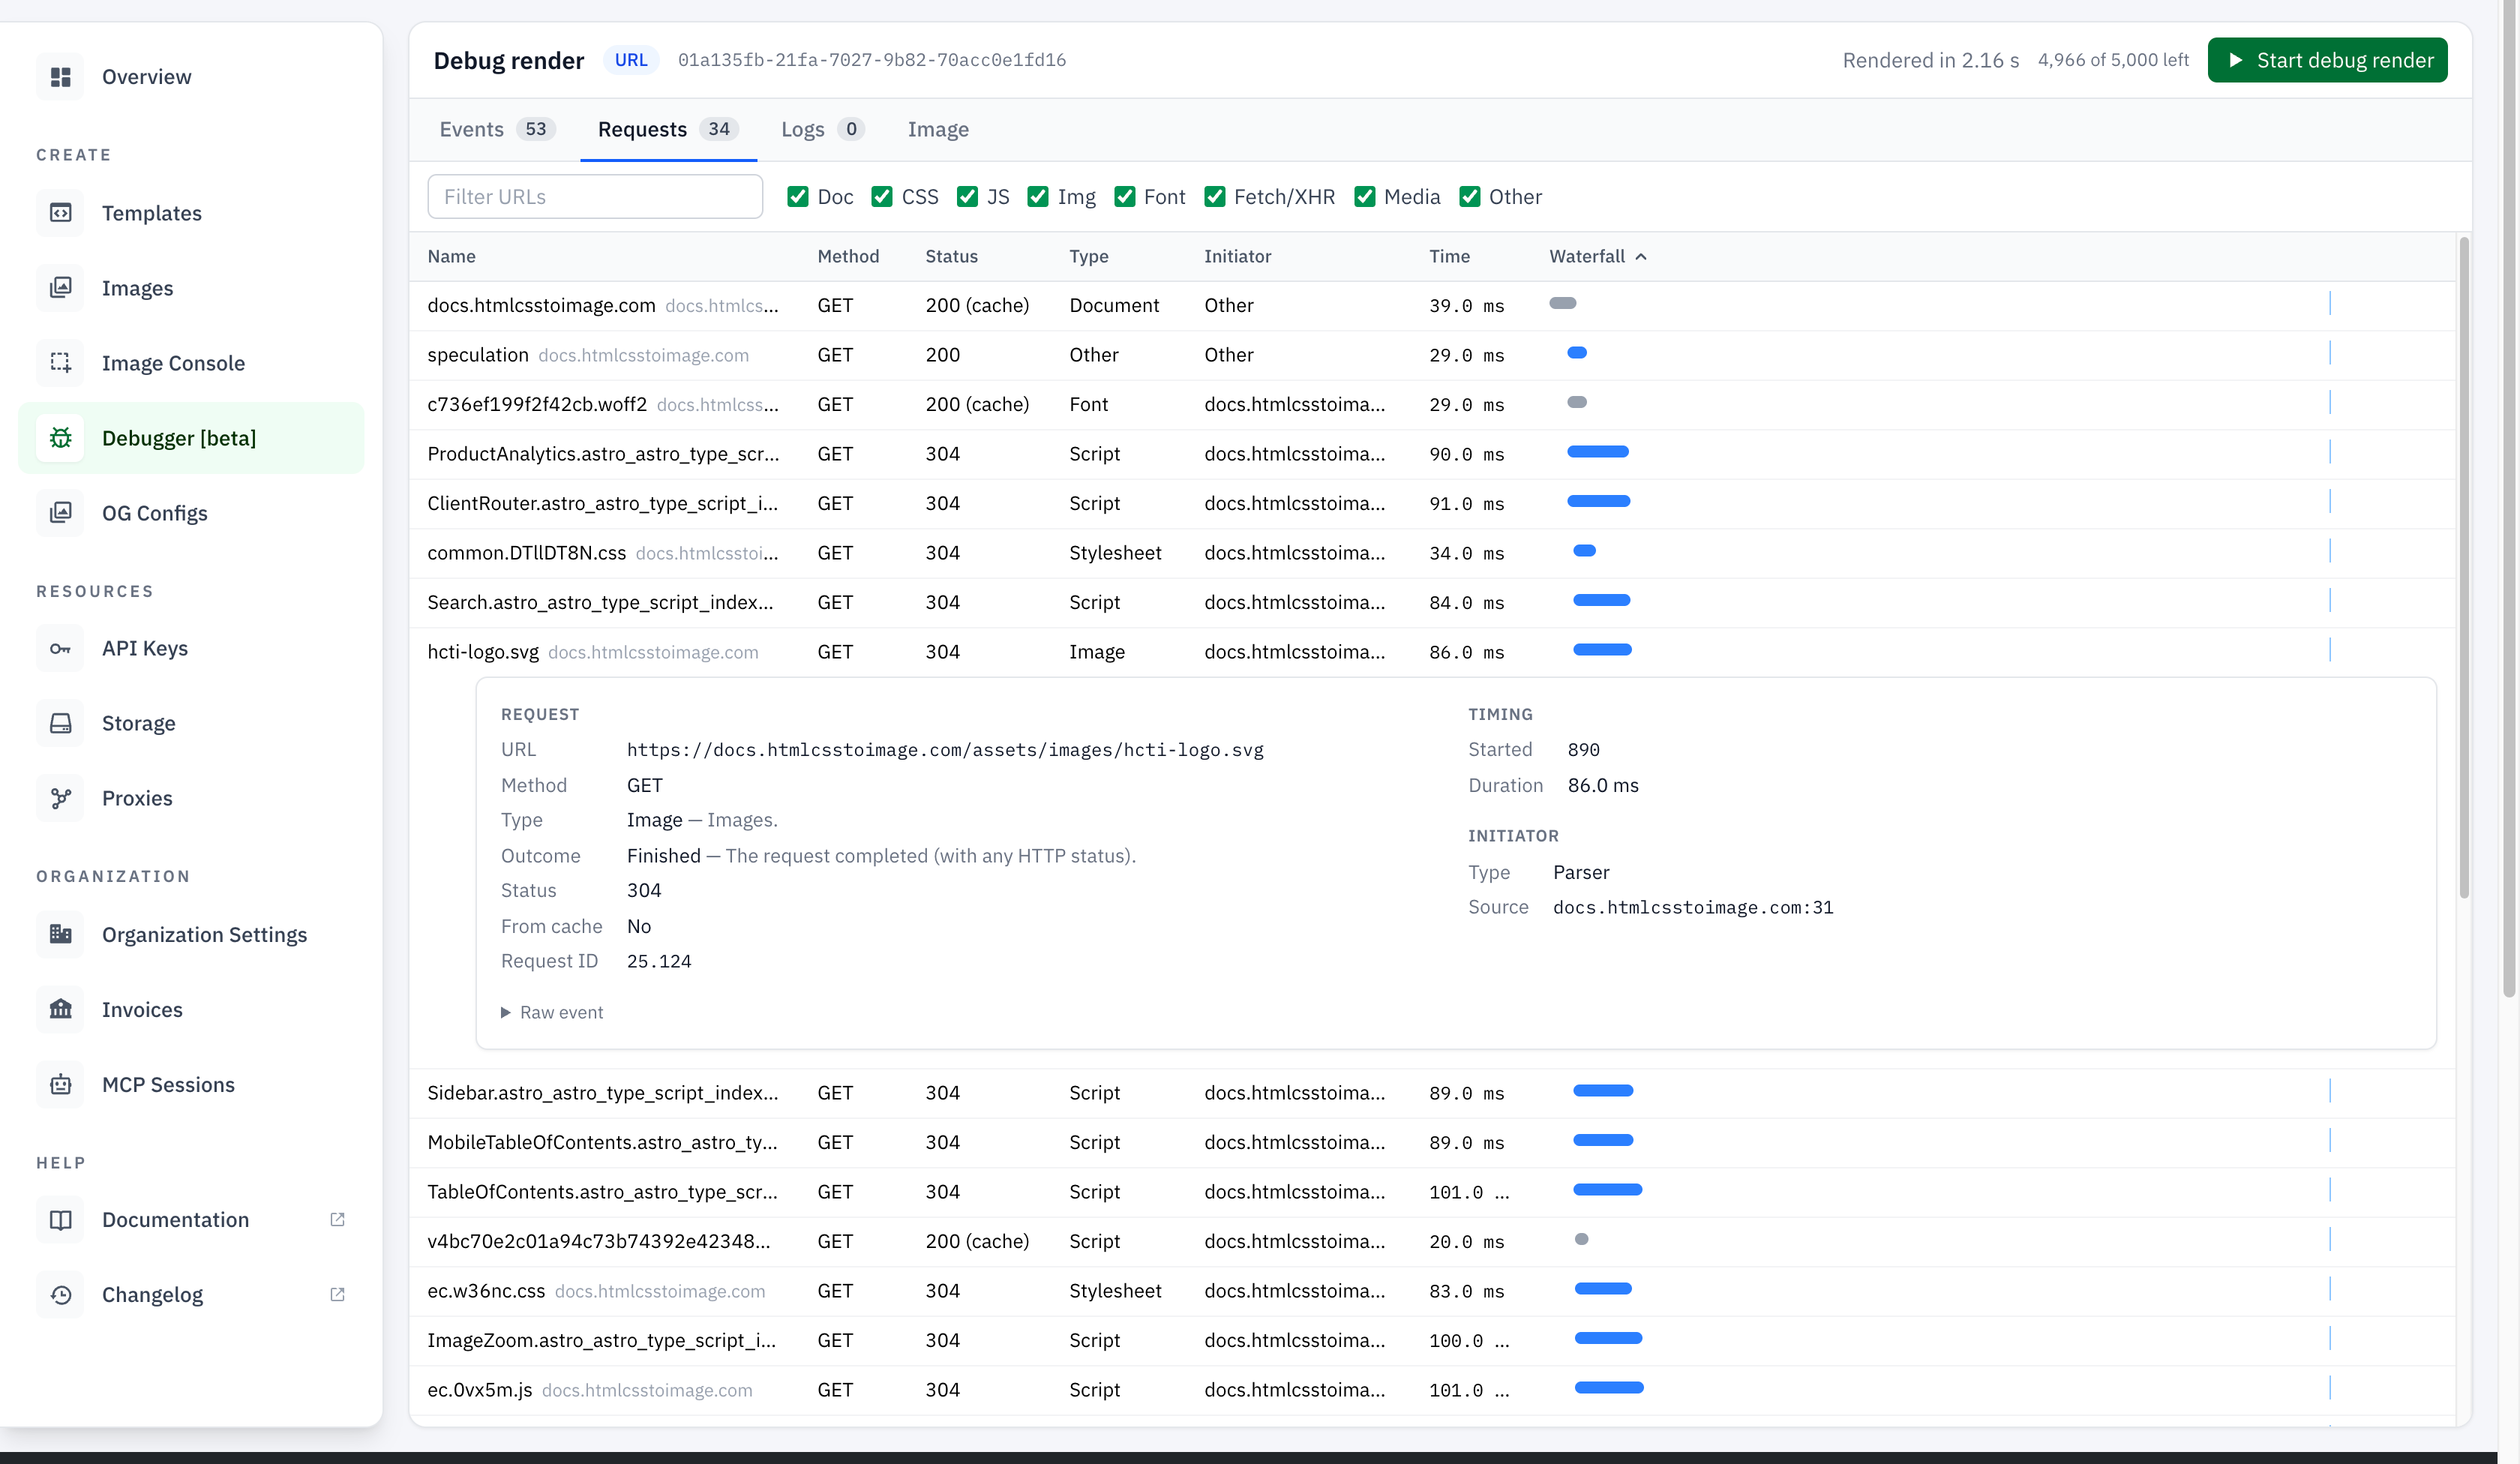Viewport: 2520px width, 1464px height.
Task: Click the Storage drive icon
Action: coord(61,724)
